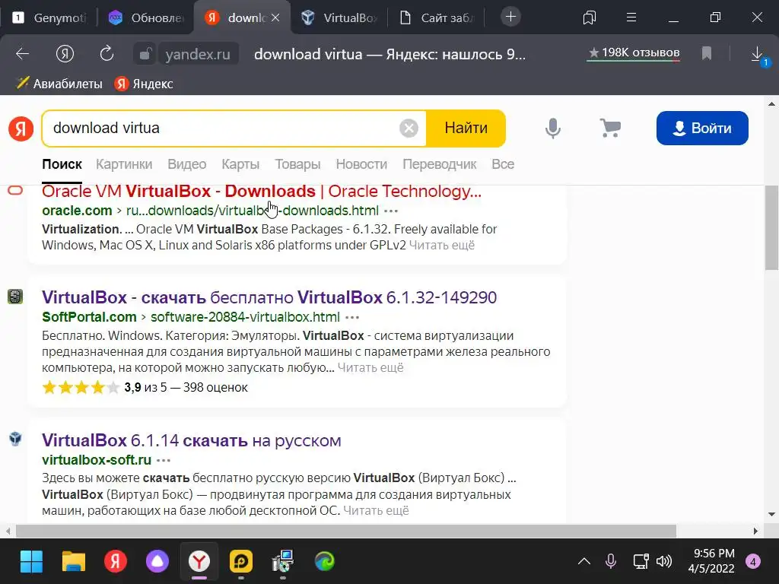Open Alice assistant purple taskbar icon

pos(157,562)
